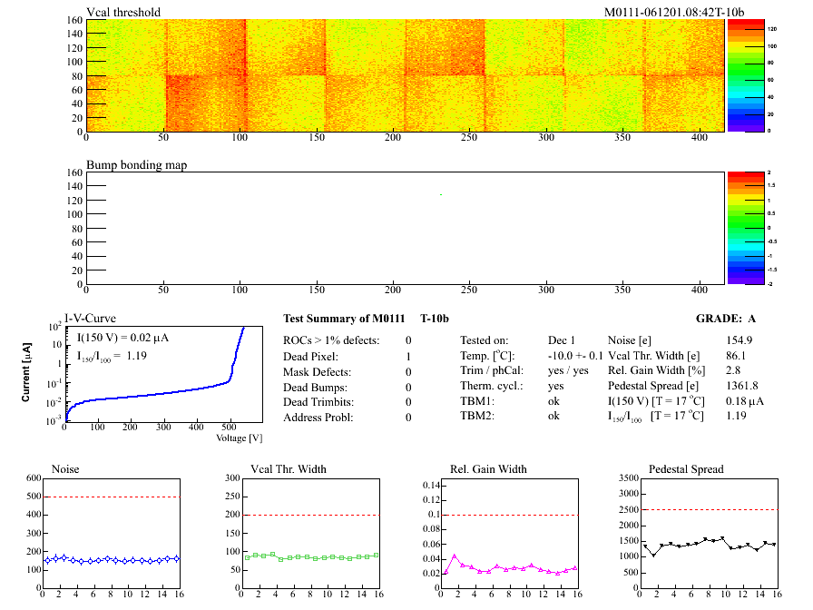813x610 pixels.
Task: Click the Vcal threshold plot title
Action: click(123, 12)
